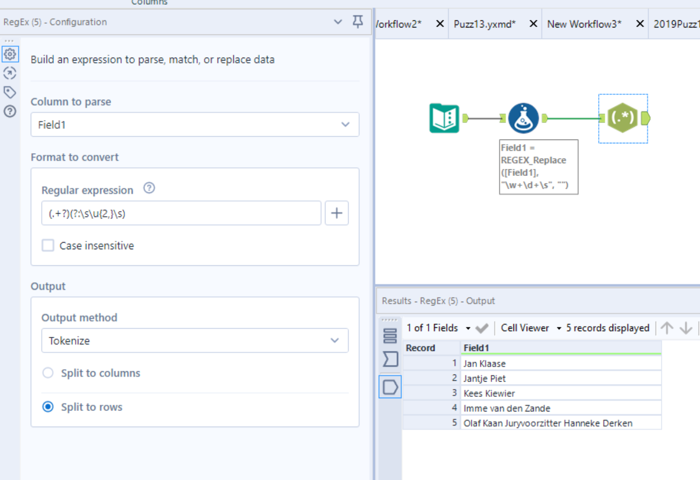Open the Help icon in configuration sidebar
Image resolution: width=700 pixels, height=480 pixels.
pos(10,112)
